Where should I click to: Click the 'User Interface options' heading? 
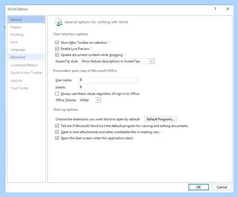click(x=70, y=34)
